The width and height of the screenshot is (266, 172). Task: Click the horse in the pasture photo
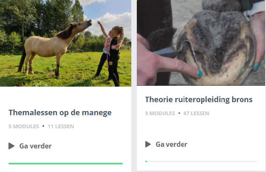click(x=54, y=48)
